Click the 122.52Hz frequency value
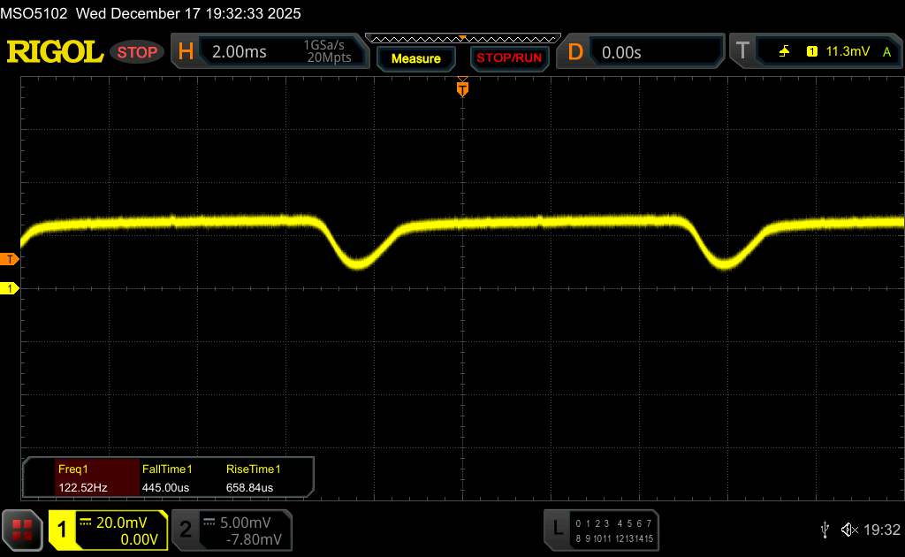Image resolution: width=905 pixels, height=557 pixels. click(82, 488)
